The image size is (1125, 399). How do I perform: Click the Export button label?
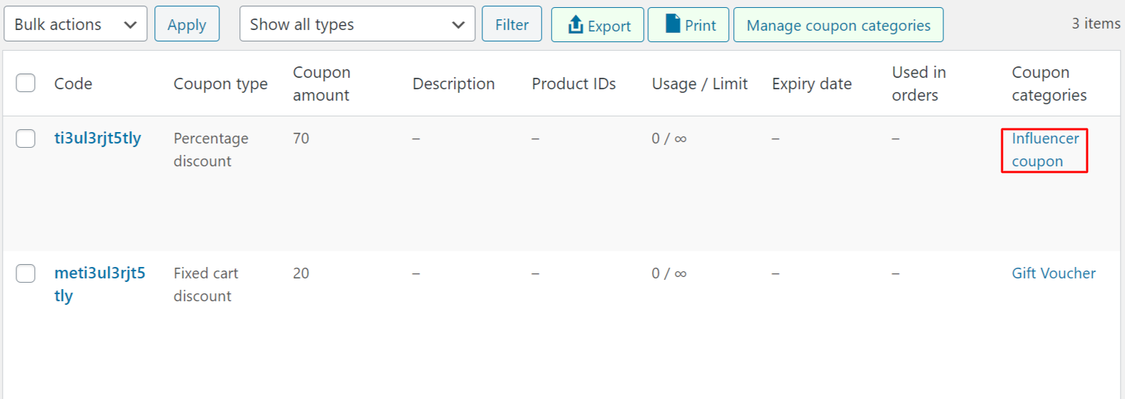click(x=609, y=26)
